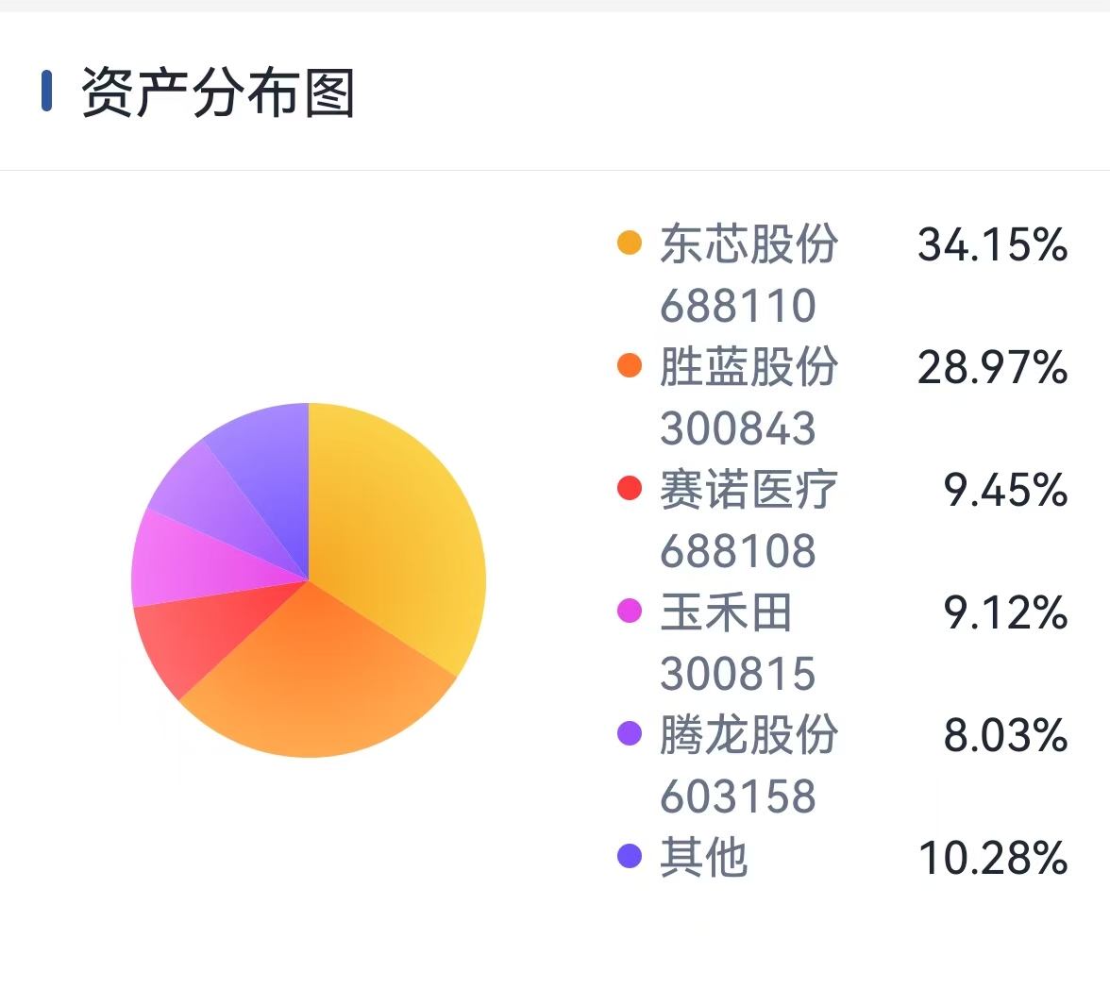Click the purple legend dot for 腾龙股份
Screen dimensions: 1110x989
[630, 732]
